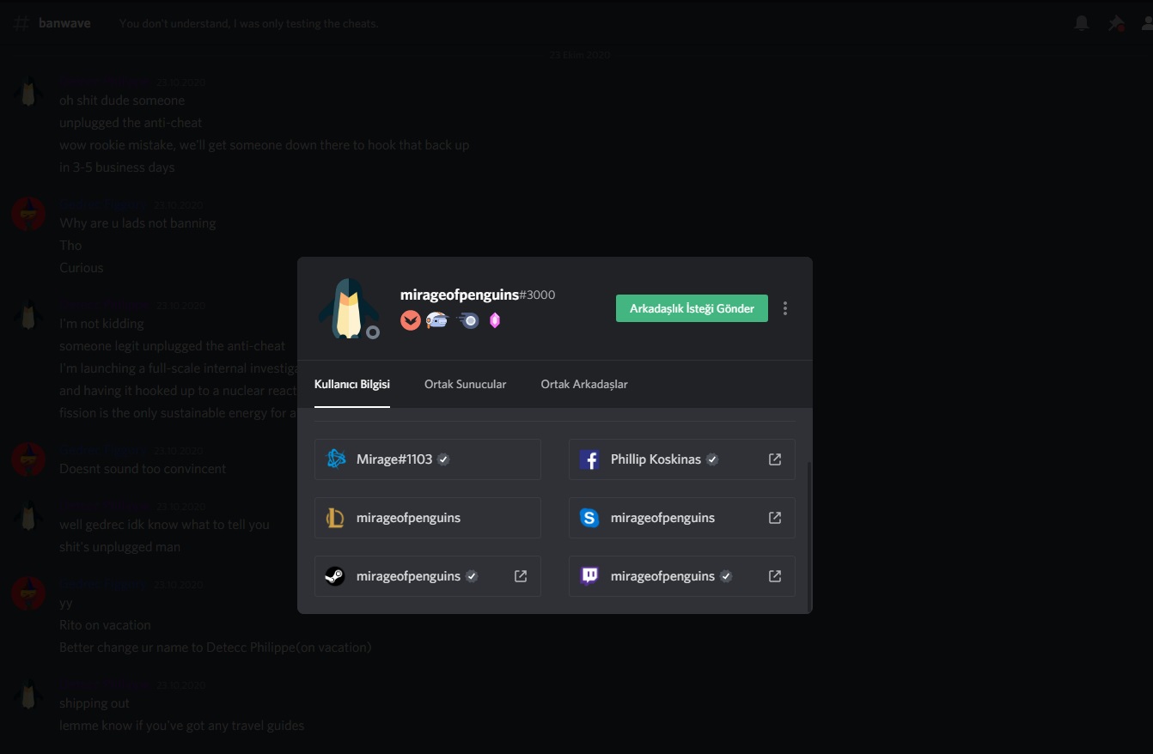
Task: Click the message 'in 3-5 business days'
Action: 117,167
